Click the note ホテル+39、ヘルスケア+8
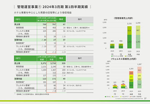 76,31
